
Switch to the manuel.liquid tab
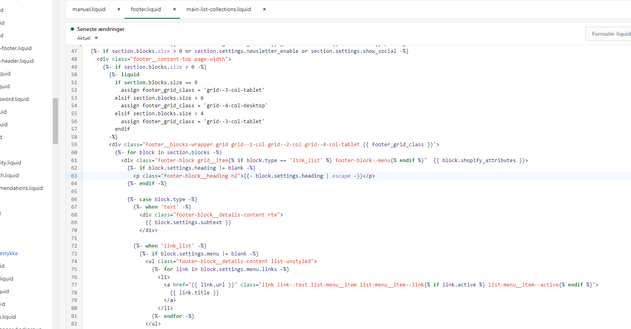click(89, 9)
